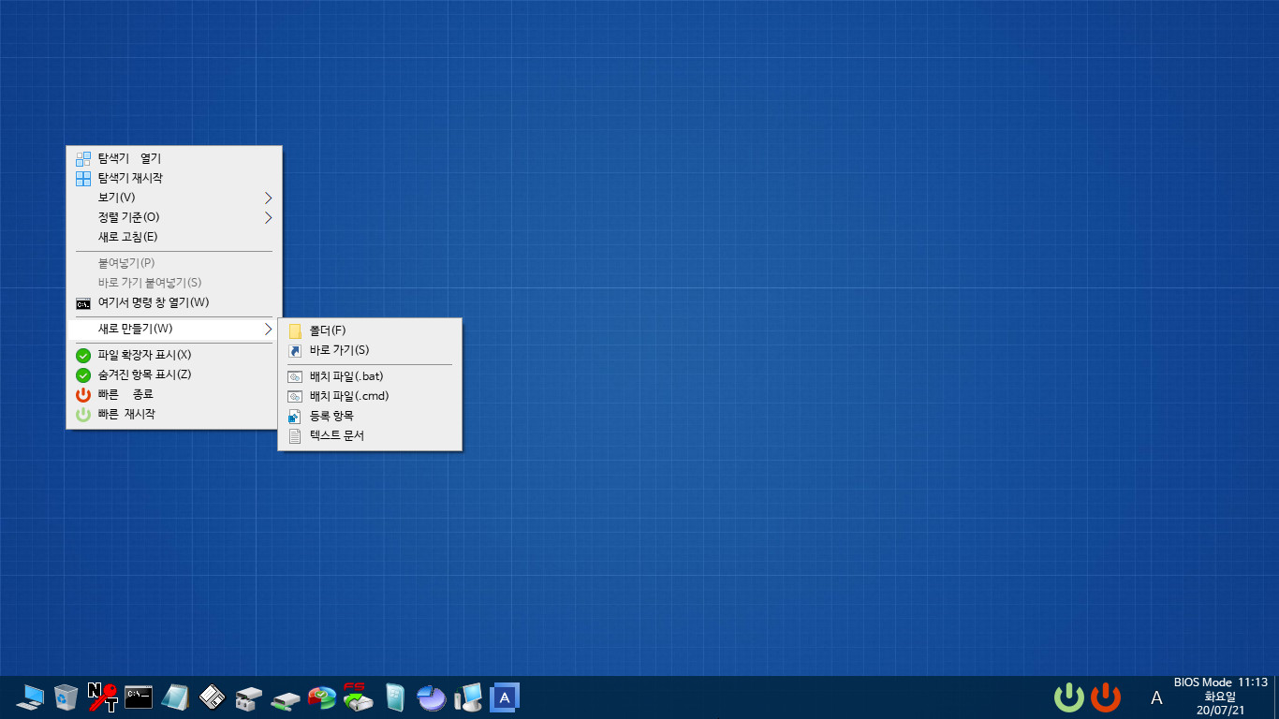This screenshot has height=719, width=1279.
Task: Click 새로 고침(E) to refresh
Action: pos(174,237)
